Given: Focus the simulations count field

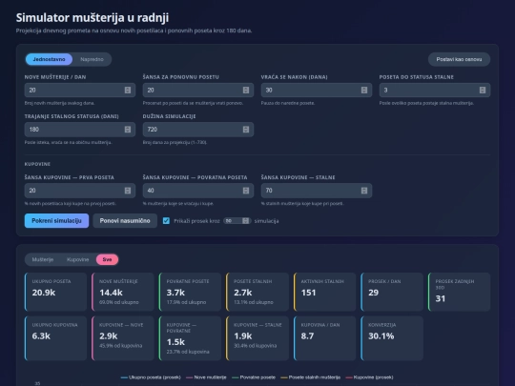Looking at the screenshot, I should [237, 221].
